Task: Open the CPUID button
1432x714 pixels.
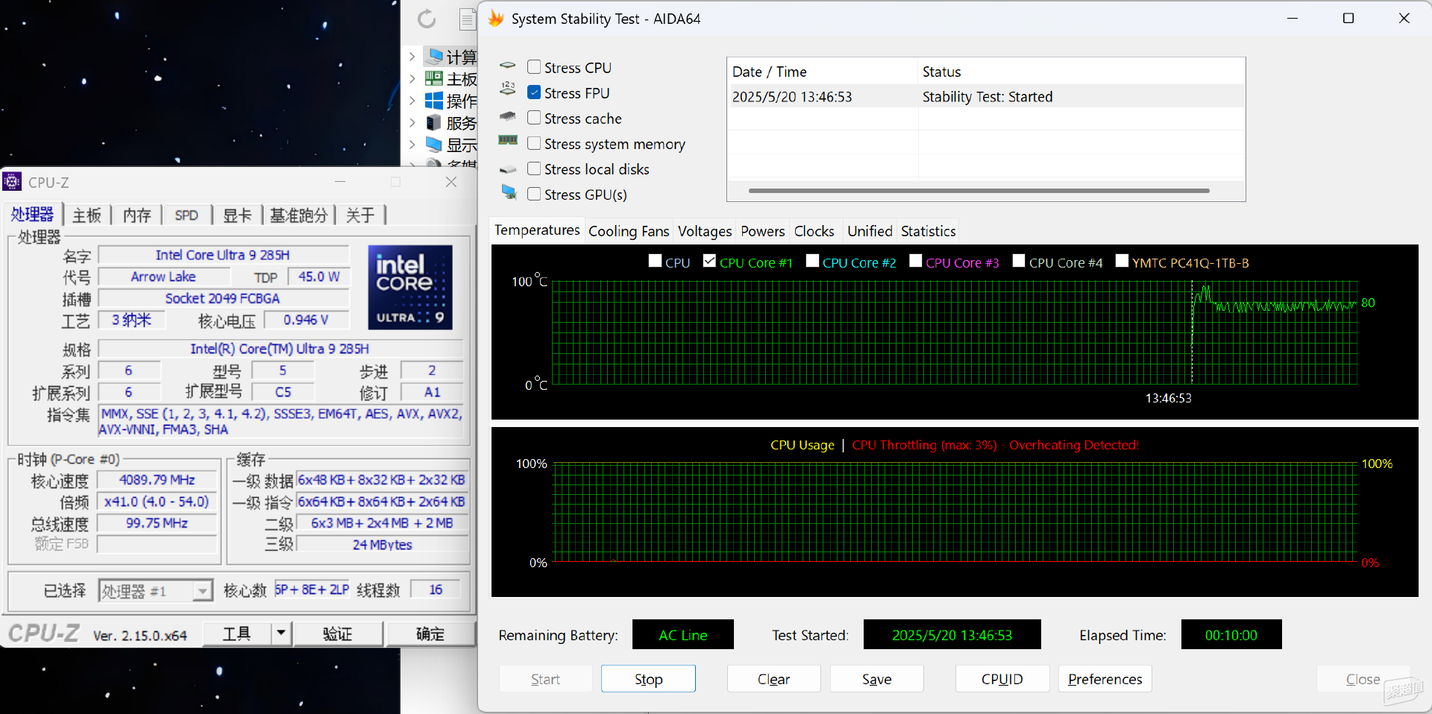Action: [1002, 679]
